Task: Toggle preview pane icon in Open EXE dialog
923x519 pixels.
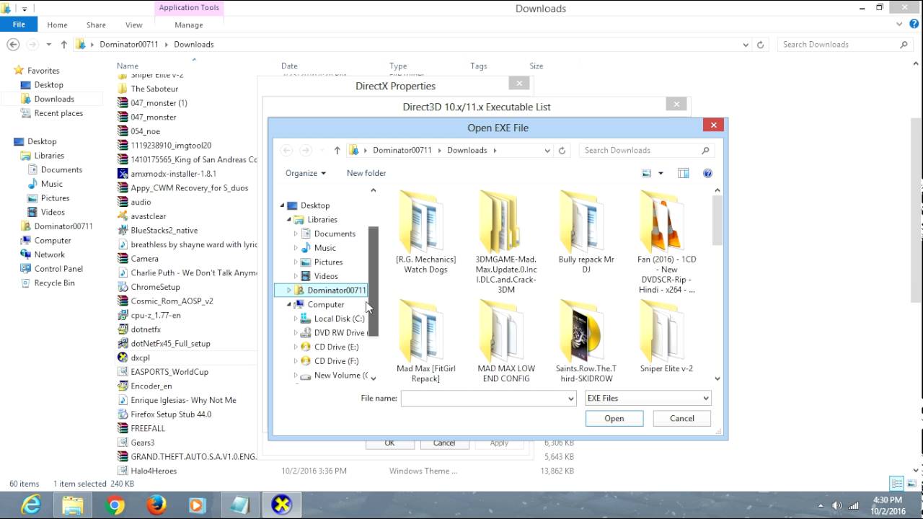Action: point(684,173)
